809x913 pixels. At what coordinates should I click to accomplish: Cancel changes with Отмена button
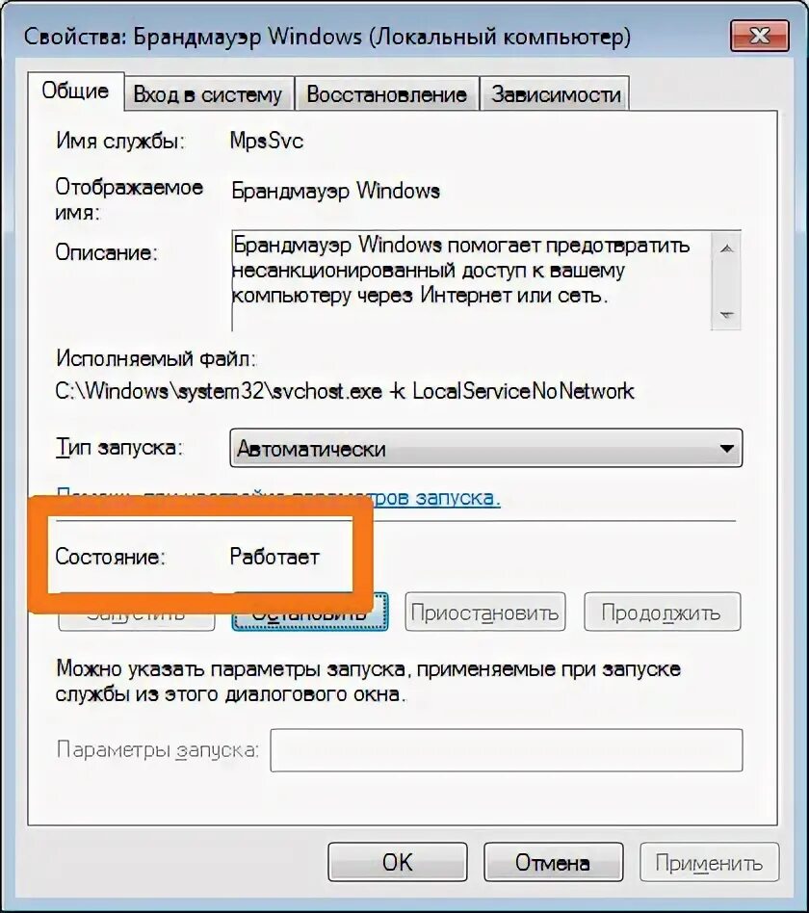pos(554,862)
